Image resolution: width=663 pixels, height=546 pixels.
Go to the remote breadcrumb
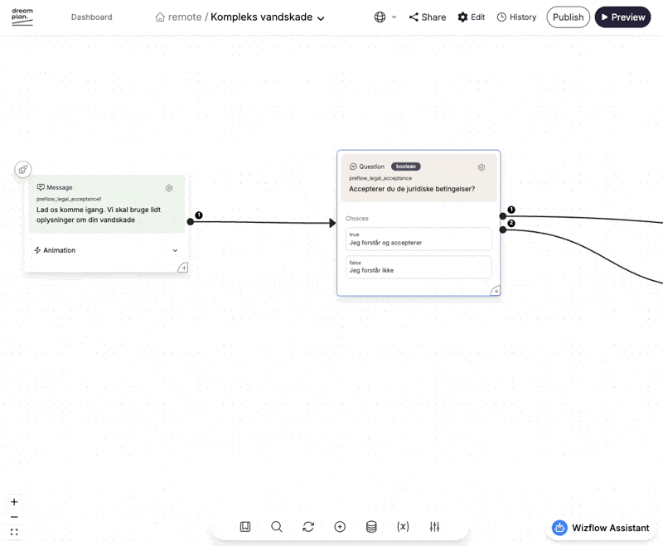tap(185, 17)
